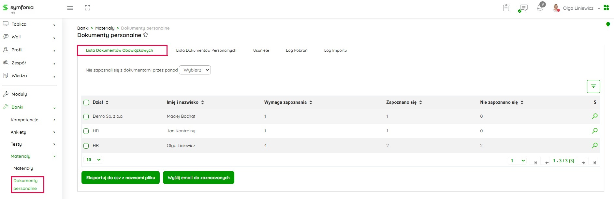Toggle fullscreen mode icon
Viewport: 614px width, 199px height.
coord(87,8)
